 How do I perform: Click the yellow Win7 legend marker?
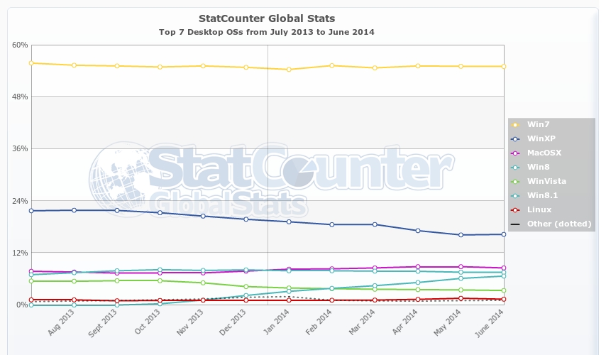[x=515, y=125]
